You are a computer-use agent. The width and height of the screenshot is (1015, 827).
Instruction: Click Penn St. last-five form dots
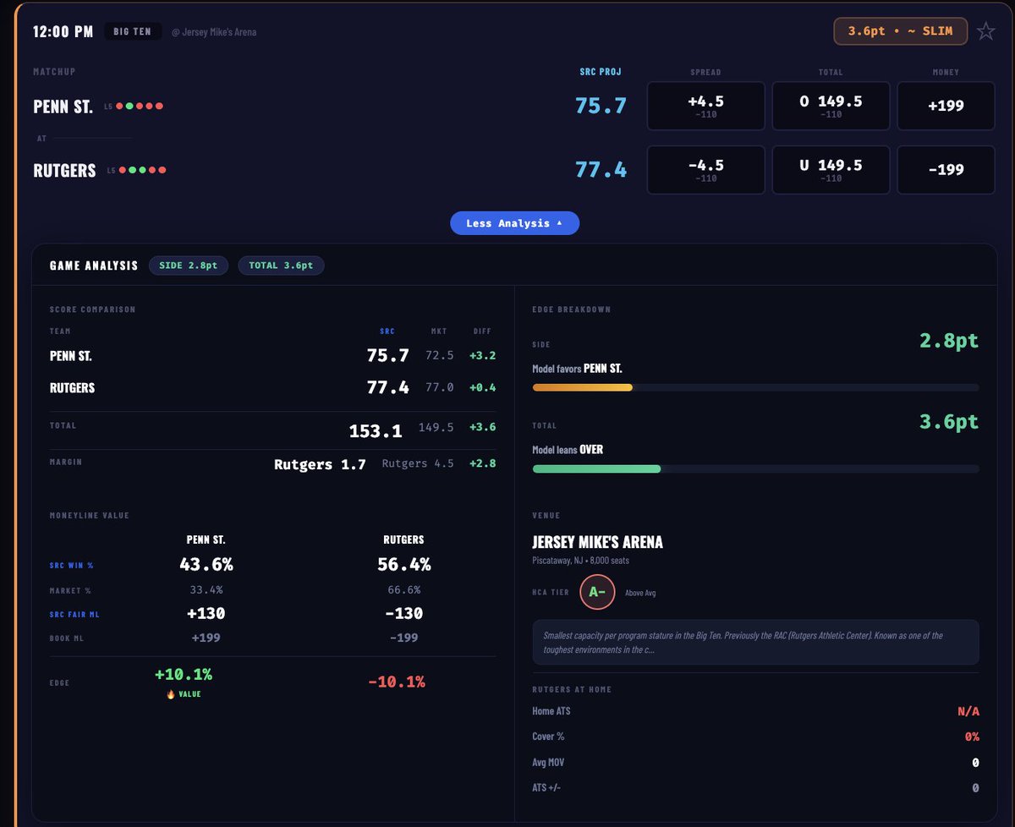[x=140, y=107]
